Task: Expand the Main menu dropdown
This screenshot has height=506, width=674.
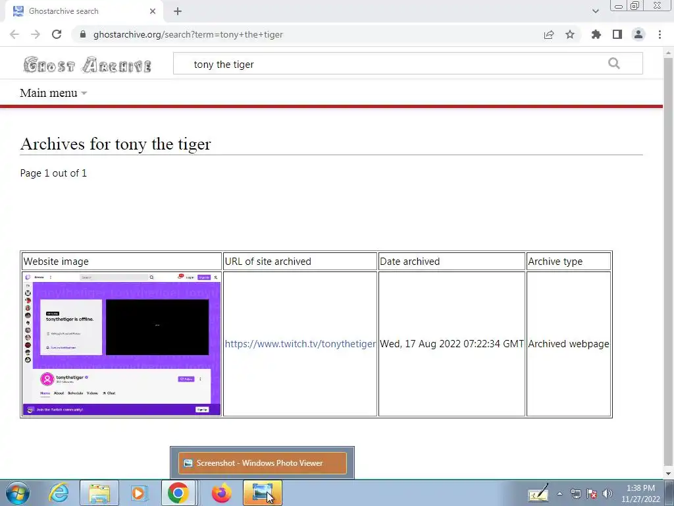Action: (53, 93)
